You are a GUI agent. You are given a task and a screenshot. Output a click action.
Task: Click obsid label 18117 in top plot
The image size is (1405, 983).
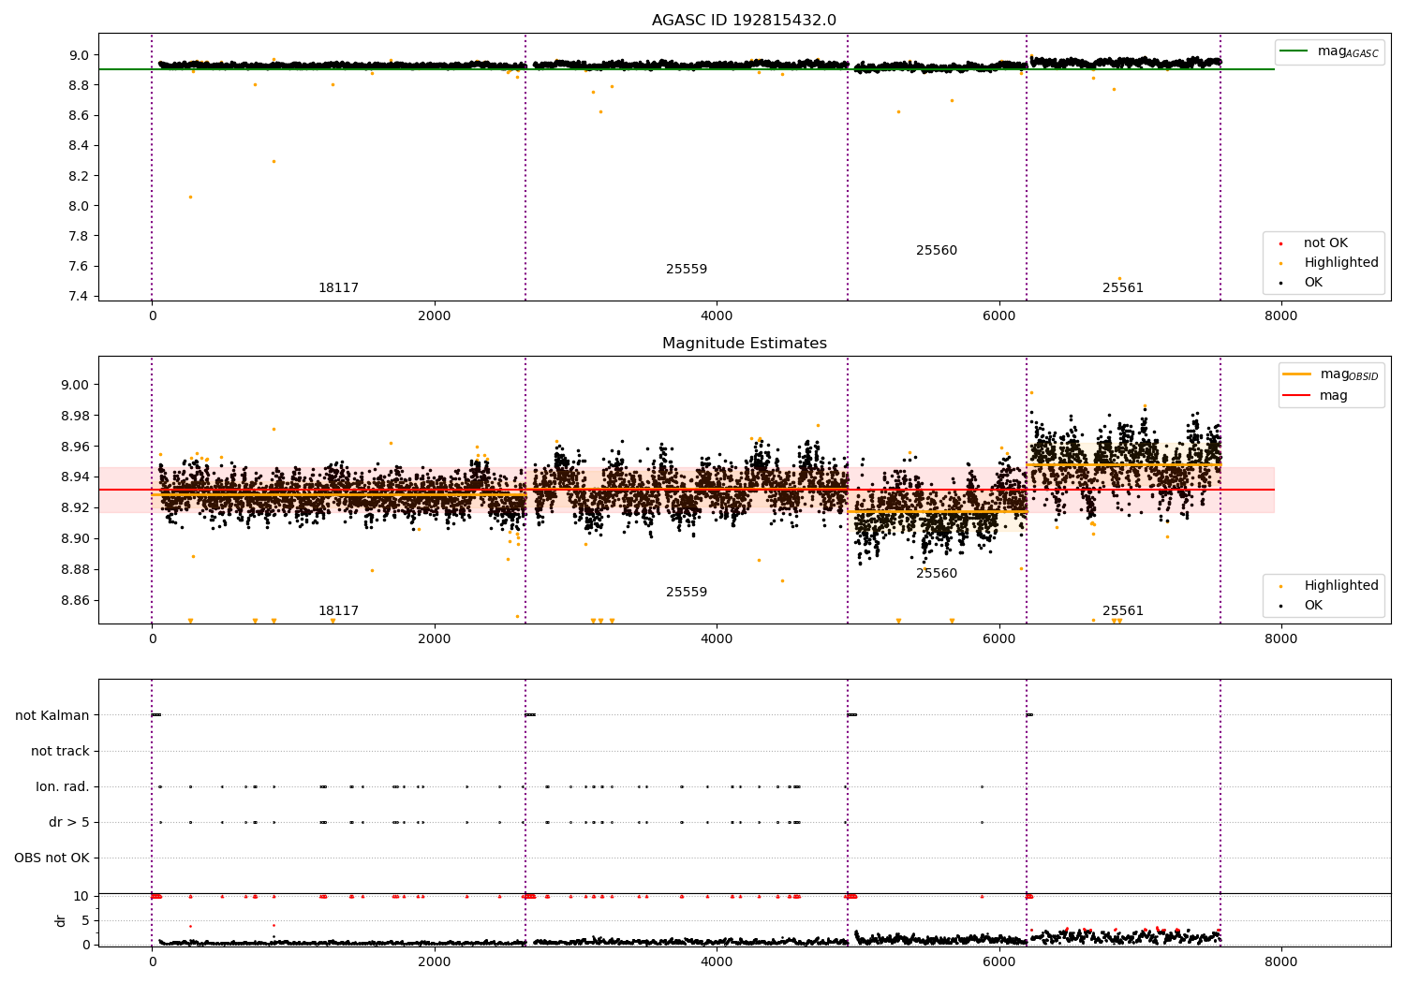click(x=338, y=288)
